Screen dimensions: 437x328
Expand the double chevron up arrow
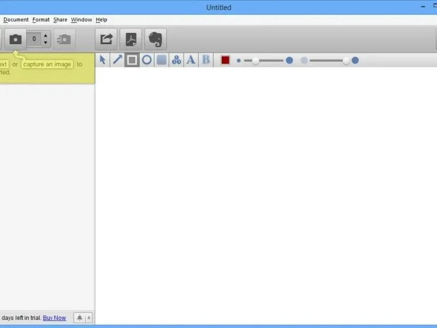pos(89,318)
